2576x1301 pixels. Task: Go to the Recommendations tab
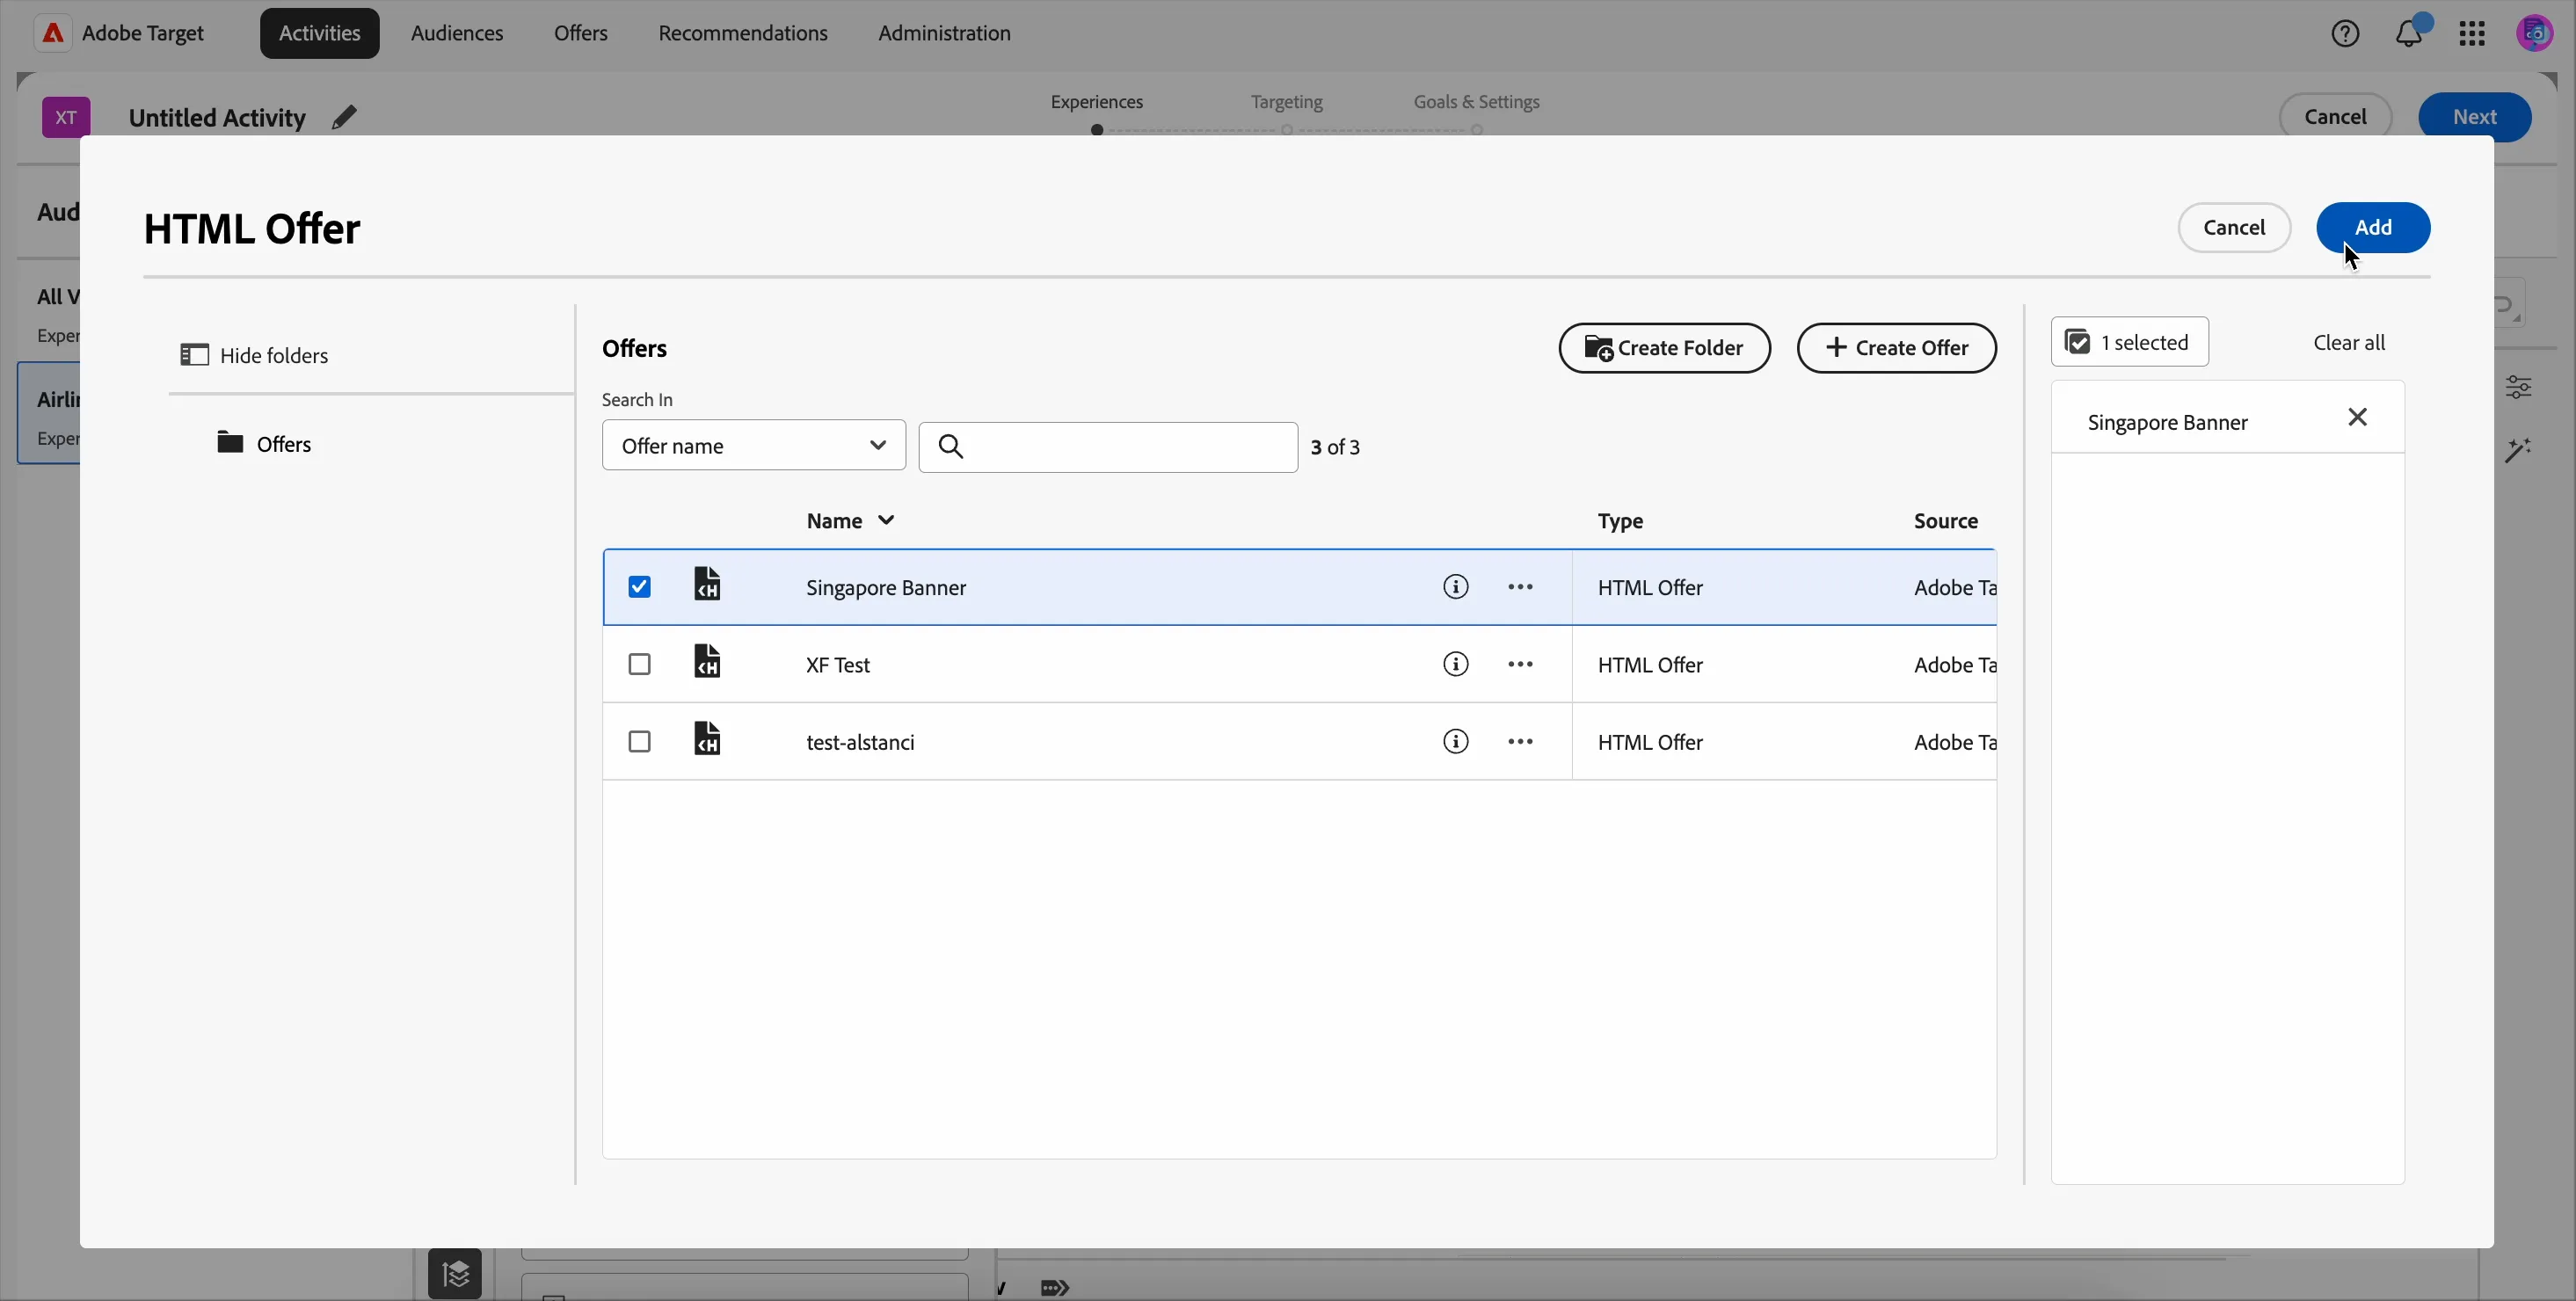tap(743, 33)
